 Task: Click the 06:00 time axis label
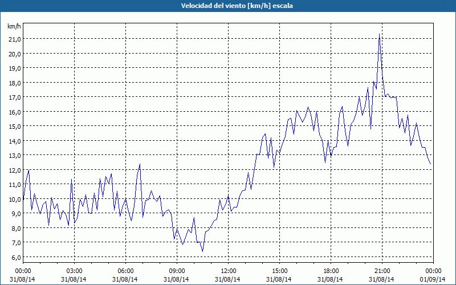[x=125, y=271]
